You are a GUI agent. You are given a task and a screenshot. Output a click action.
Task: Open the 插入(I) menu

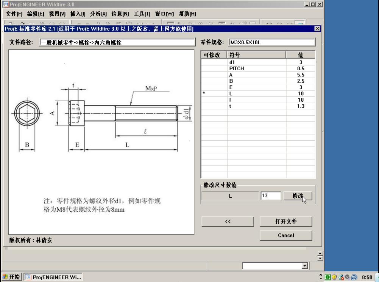coord(78,14)
